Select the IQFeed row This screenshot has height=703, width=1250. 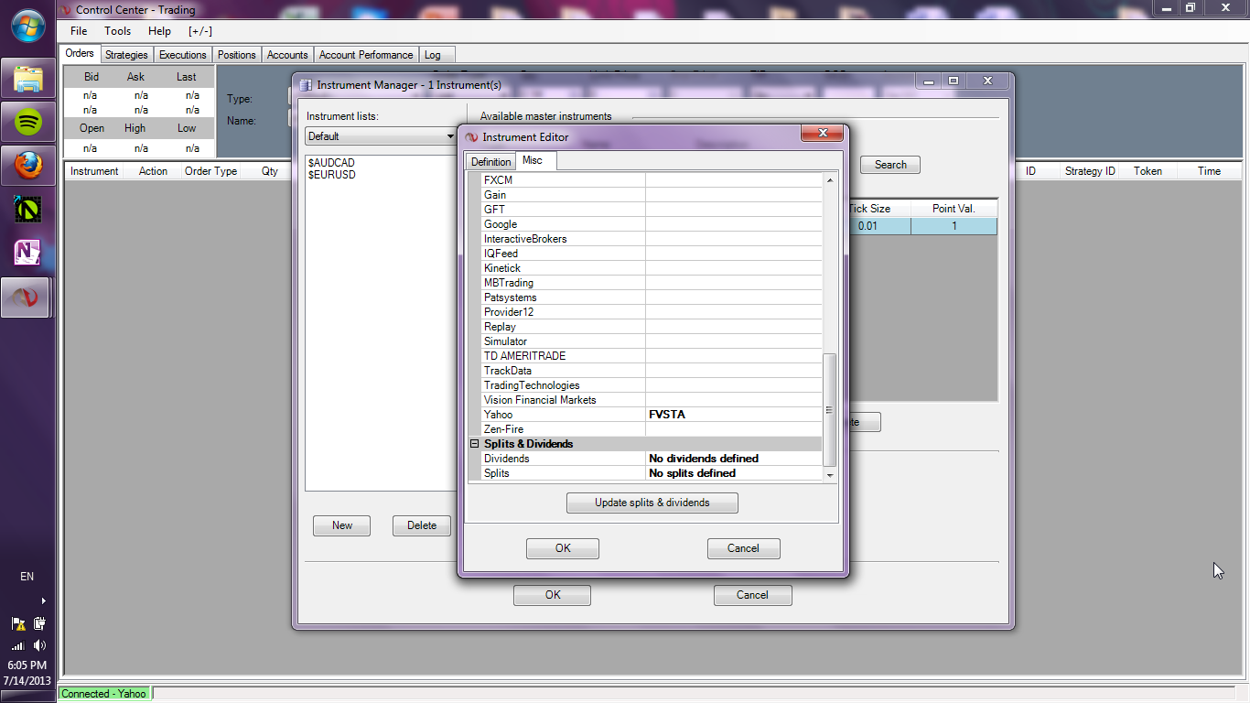[x=652, y=254]
